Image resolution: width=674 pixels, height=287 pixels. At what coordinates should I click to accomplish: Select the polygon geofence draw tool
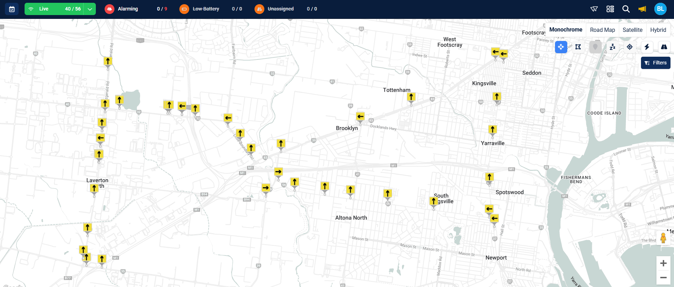[578, 47]
